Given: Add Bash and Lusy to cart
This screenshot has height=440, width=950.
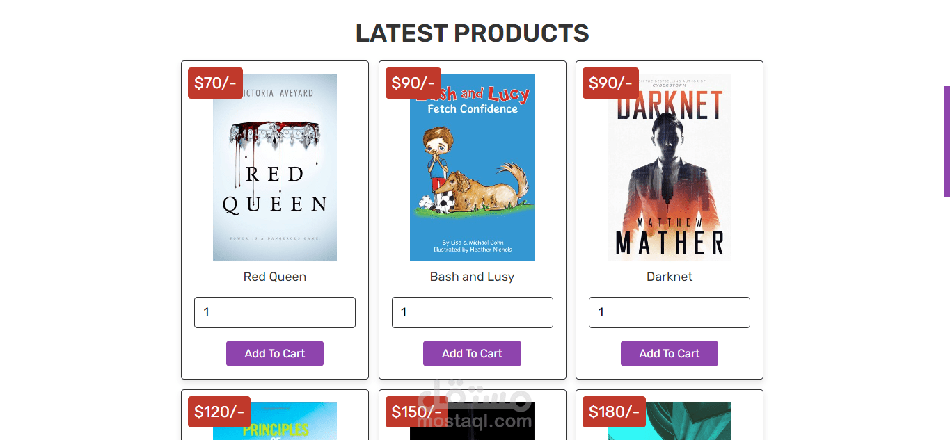Looking at the screenshot, I should [x=472, y=353].
